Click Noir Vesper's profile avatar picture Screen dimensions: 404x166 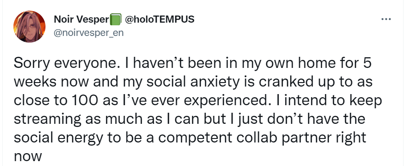point(29,27)
